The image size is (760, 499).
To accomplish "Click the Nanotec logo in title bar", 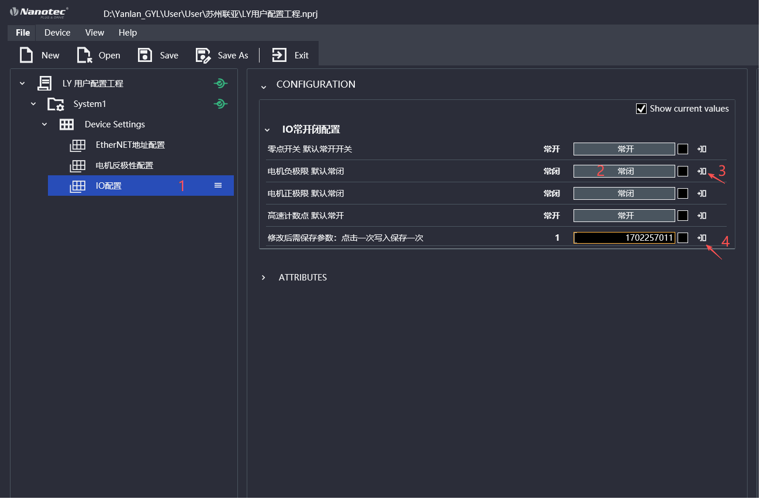I will [x=39, y=12].
